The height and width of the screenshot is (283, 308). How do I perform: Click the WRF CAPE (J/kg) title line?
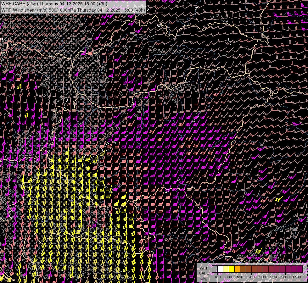pos(54,4)
